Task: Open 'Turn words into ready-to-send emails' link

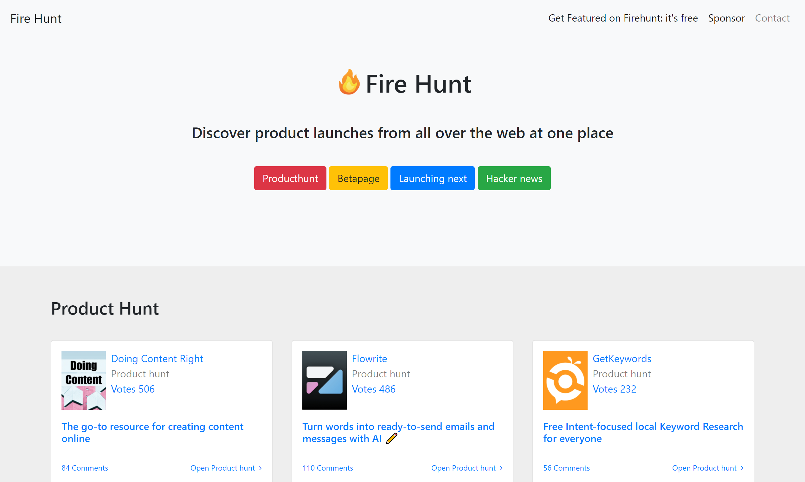Action: tap(398, 433)
